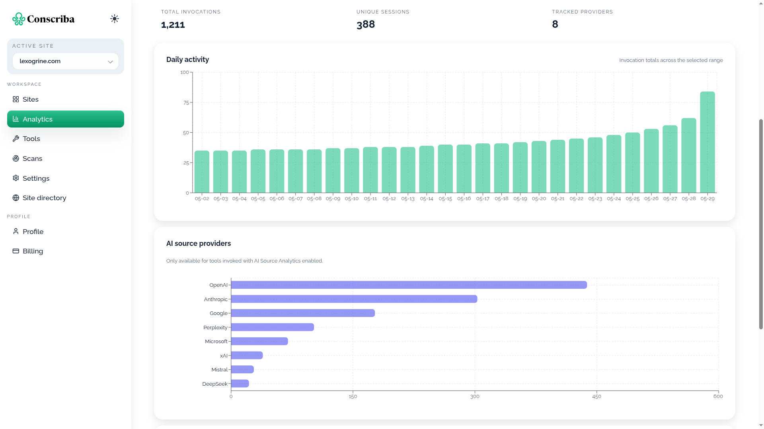This screenshot has height=429, width=764.
Task: Click the Tools wrench icon
Action: pos(16,139)
